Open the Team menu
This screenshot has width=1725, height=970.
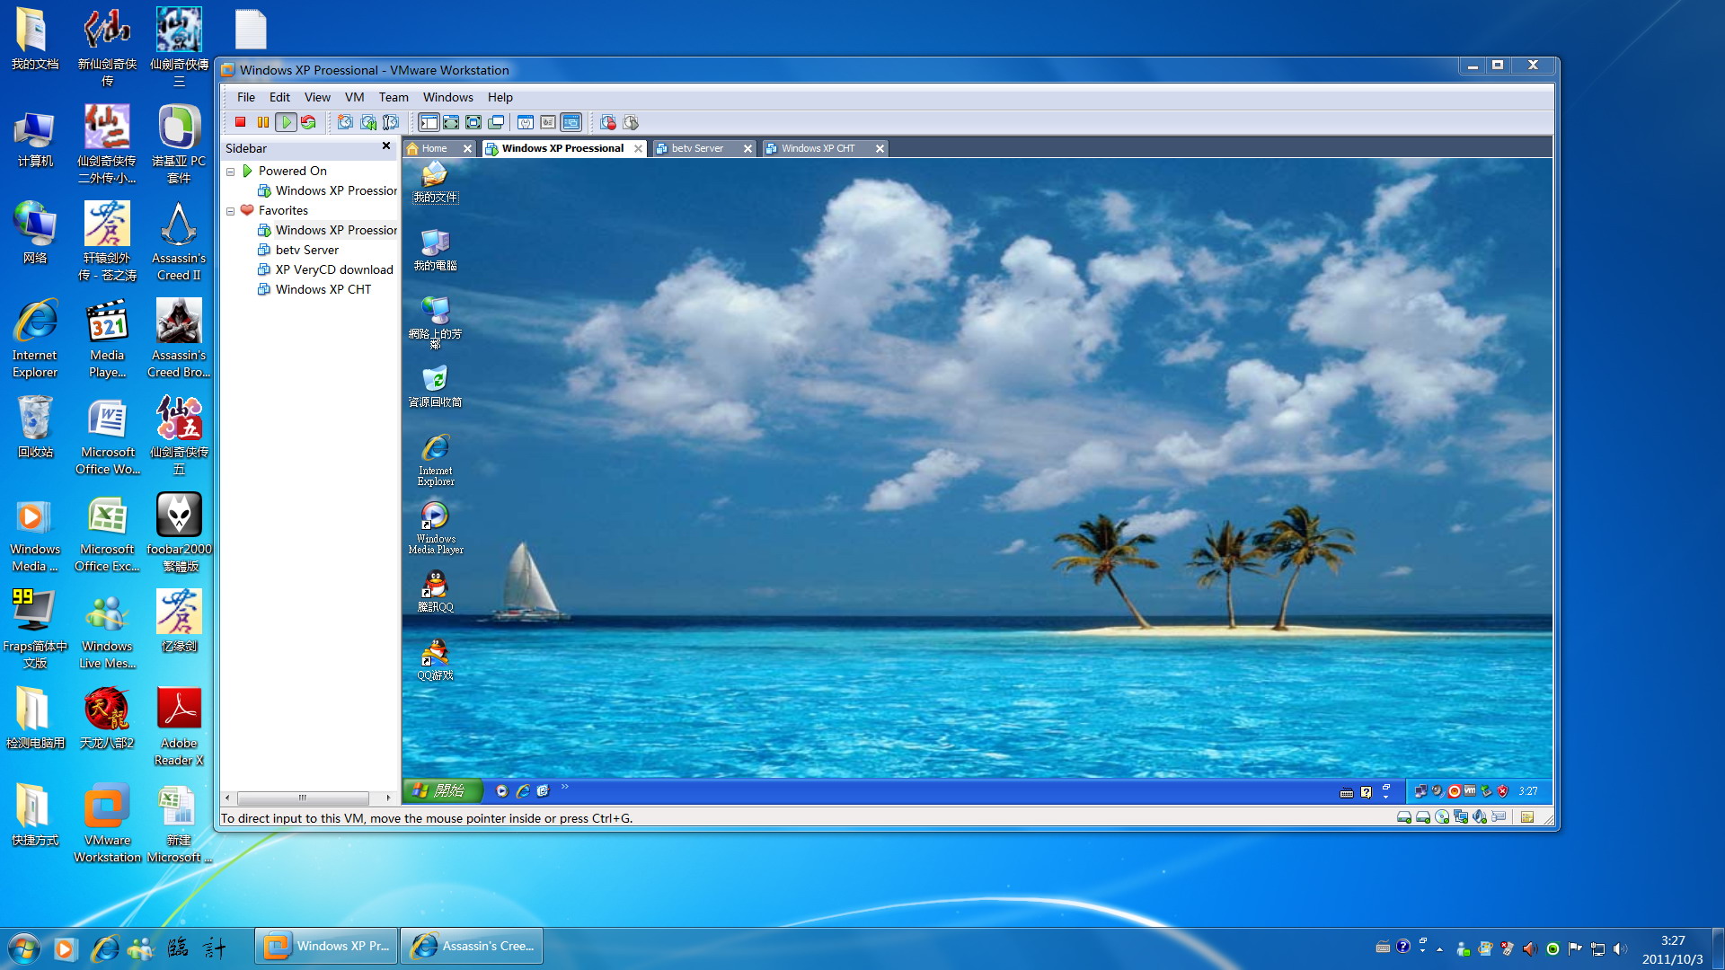(394, 97)
